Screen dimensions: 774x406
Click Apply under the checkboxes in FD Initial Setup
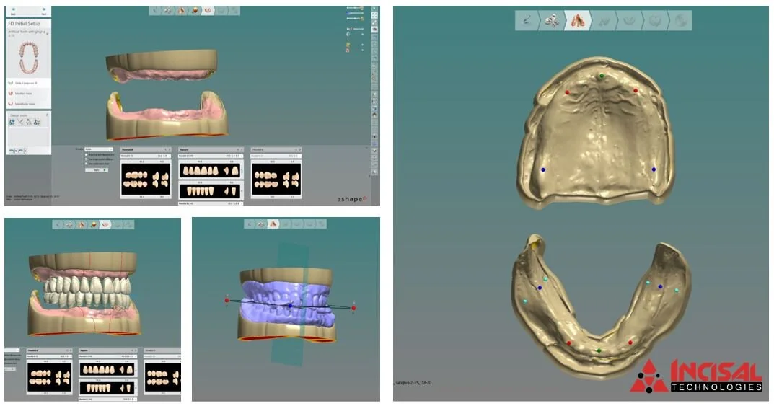point(96,169)
